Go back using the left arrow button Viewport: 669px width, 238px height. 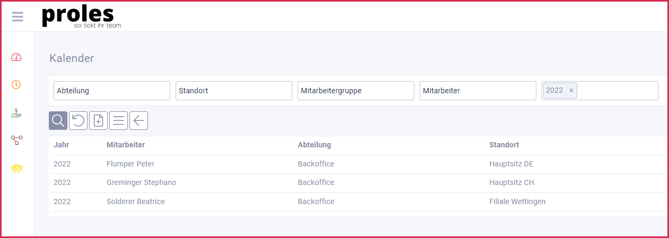138,121
